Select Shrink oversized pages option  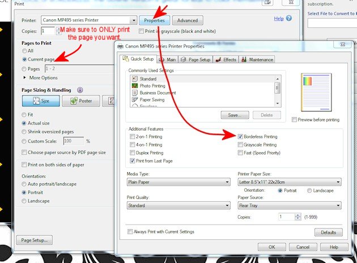click(x=24, y=132)
